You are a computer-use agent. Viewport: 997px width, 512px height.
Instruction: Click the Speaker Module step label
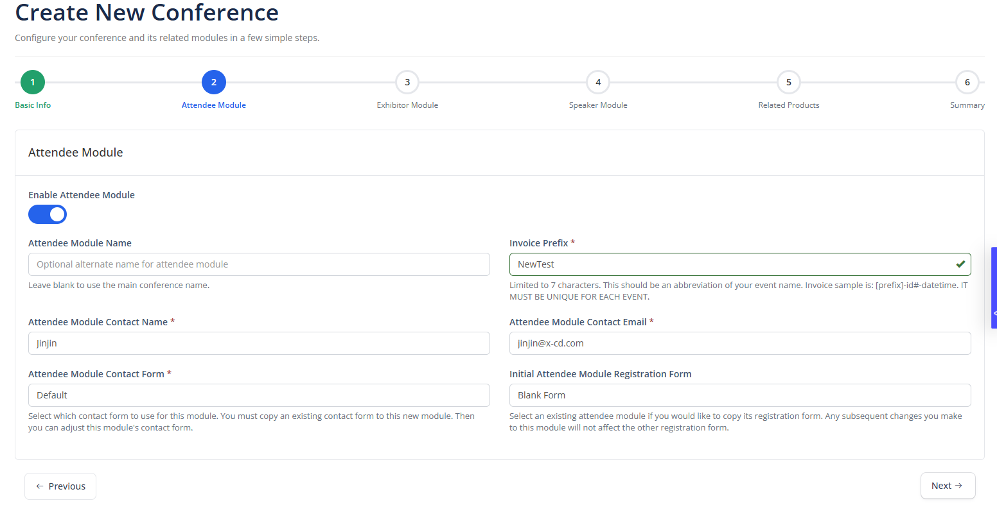tap(598, 105)
